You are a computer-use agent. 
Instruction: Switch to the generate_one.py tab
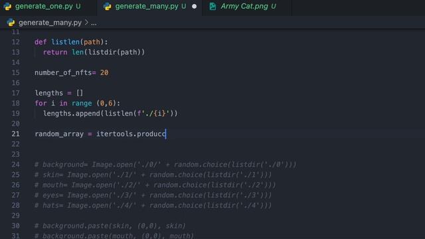(48, 7)
